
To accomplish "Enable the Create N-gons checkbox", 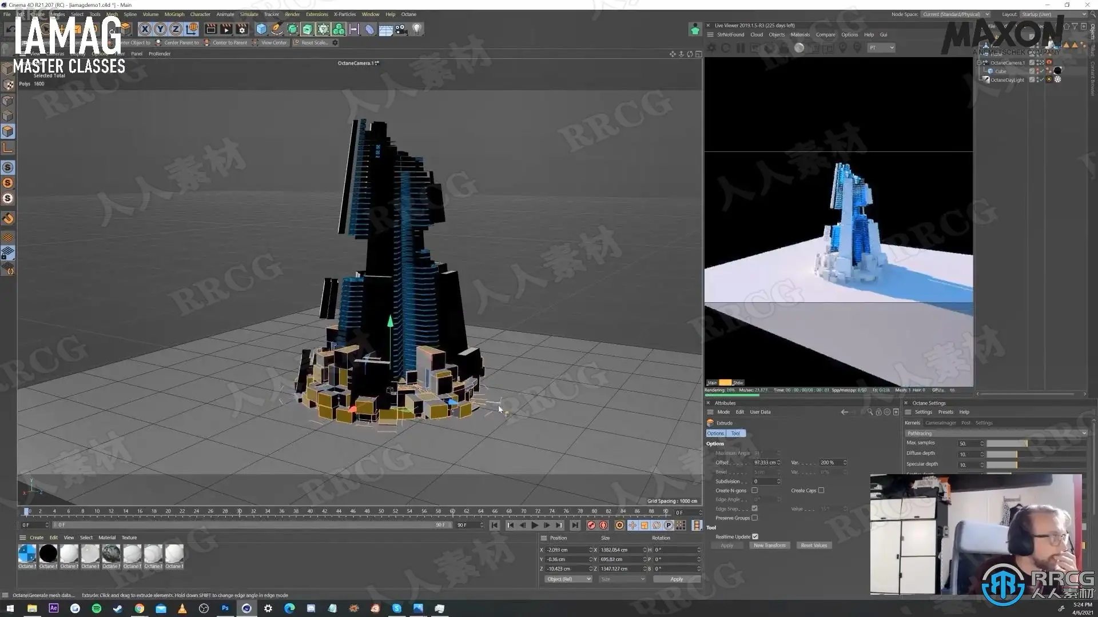I will tap(754, 490).
